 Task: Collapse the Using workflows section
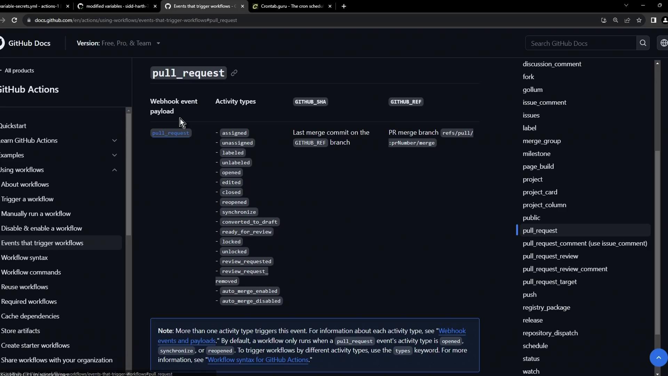pos(114,170)
